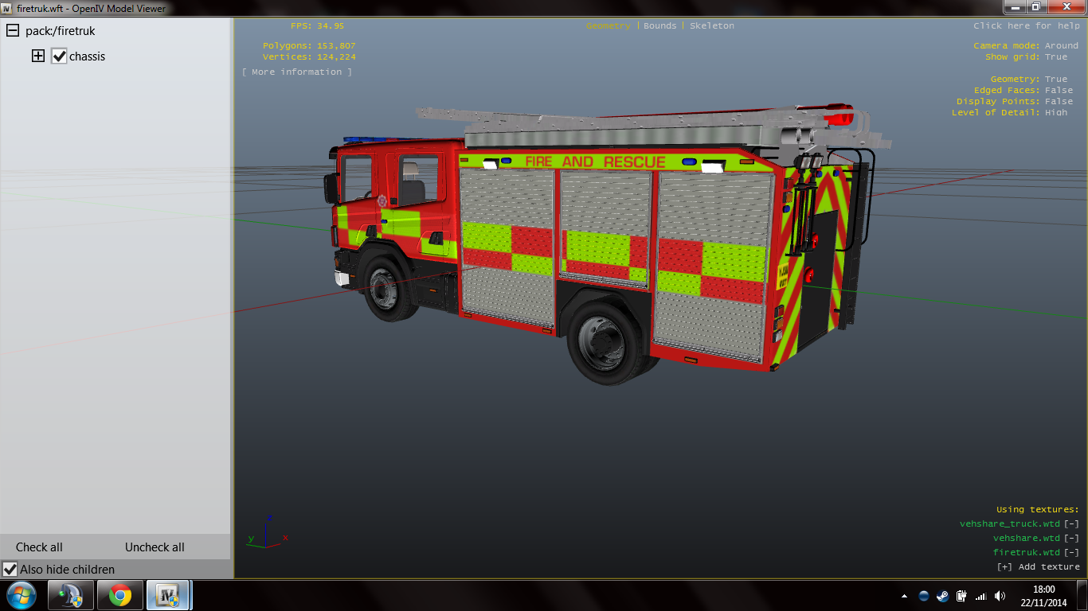
Task: Expand the [ More information ] section
Action: (x=297, y=72)
